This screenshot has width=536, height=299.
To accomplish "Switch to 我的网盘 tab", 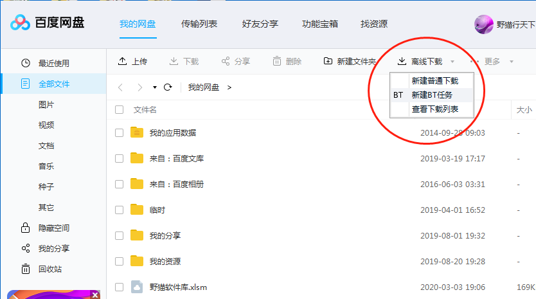I will click(138, 24).
